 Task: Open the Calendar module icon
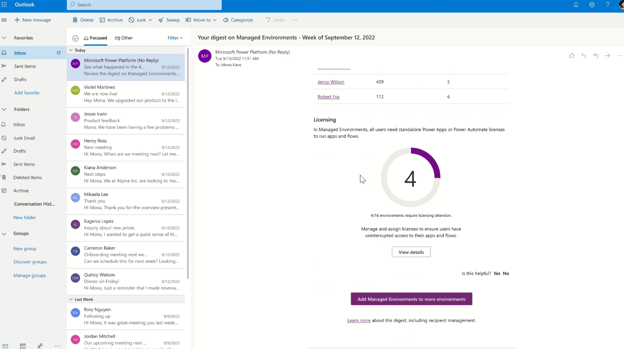(23, 346)
